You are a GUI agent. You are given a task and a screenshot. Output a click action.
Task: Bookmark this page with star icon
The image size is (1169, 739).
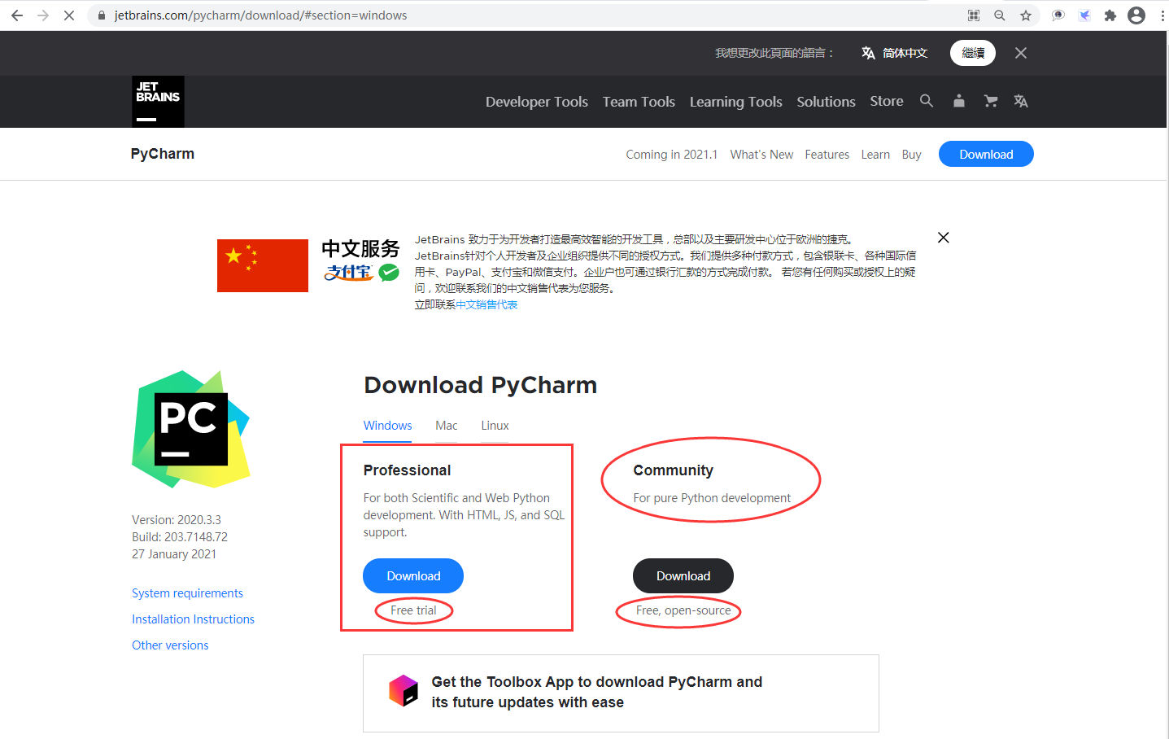1026,15
